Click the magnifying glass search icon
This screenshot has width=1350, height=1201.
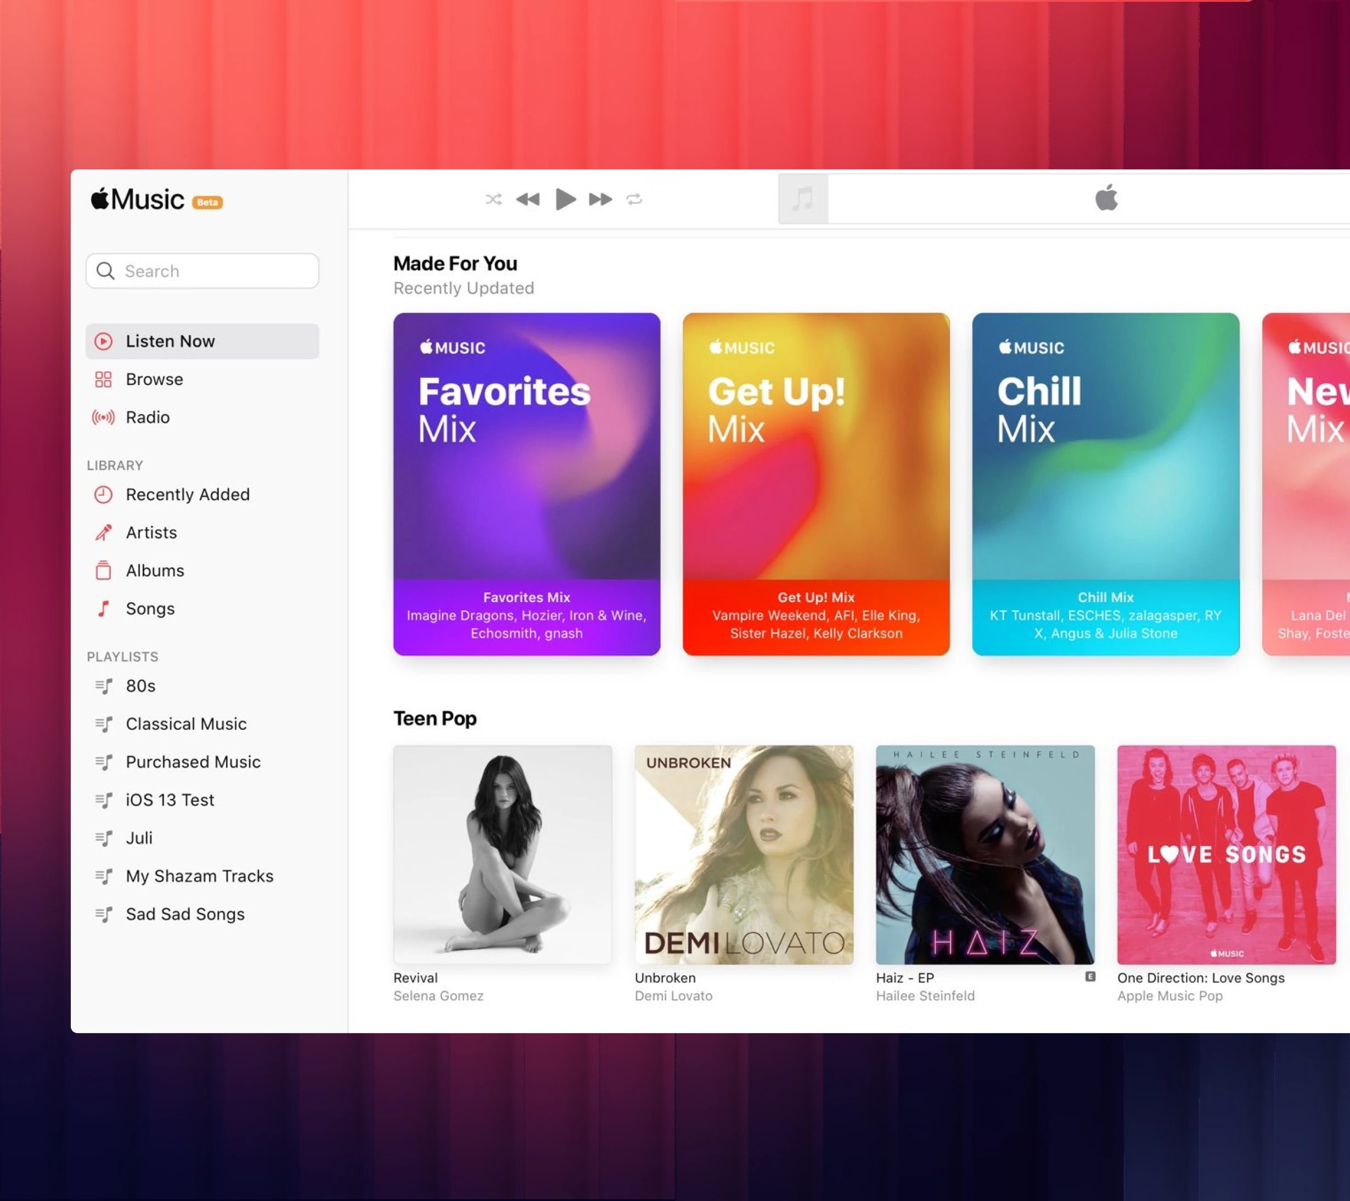pos(105,271)
